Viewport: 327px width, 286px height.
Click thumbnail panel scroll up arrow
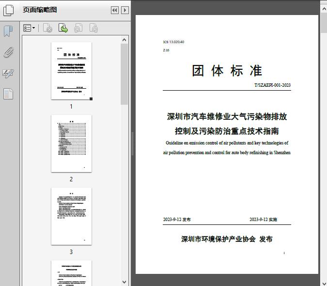[125, 40]
